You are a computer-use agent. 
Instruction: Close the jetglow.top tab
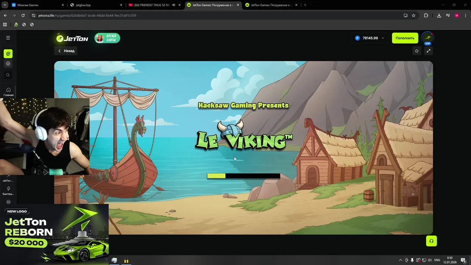click(121, 5)
